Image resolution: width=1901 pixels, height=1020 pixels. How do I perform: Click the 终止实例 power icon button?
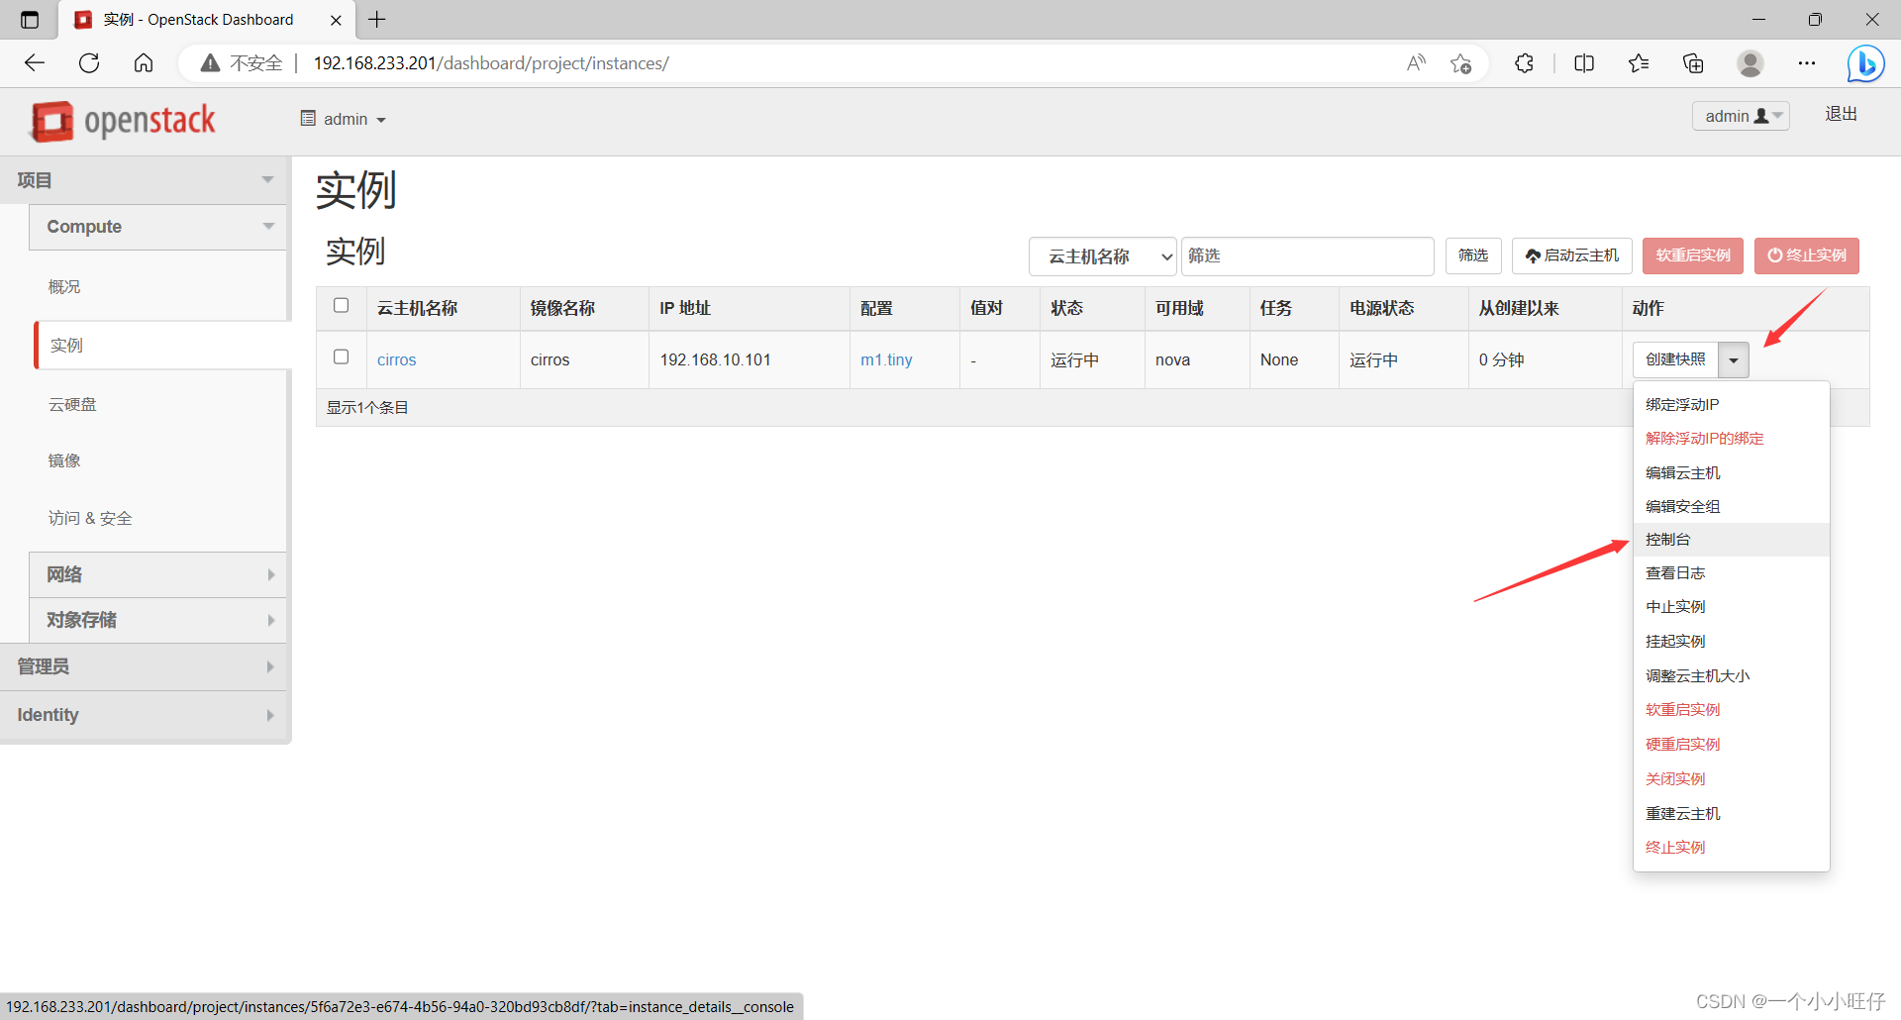[1774, 255]
